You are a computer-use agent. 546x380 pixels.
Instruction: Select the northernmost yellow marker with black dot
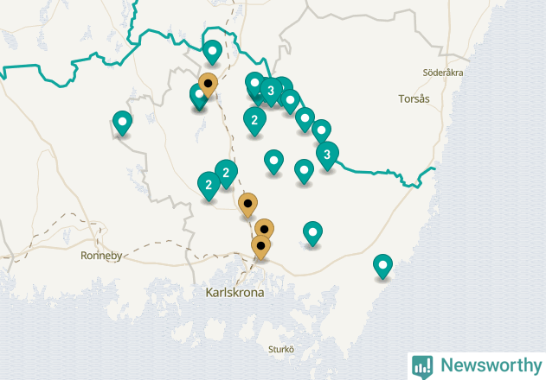point(209,85)
